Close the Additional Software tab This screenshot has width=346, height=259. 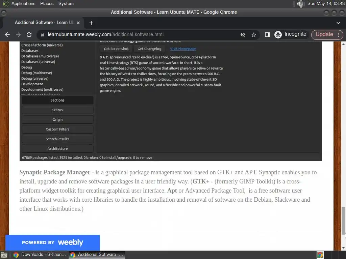point(78,23)
